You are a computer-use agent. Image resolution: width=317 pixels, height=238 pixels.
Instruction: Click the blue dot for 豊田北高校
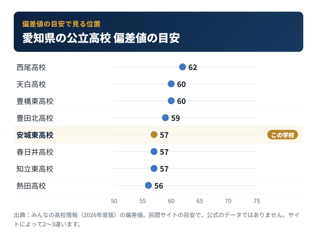(165, 118)
